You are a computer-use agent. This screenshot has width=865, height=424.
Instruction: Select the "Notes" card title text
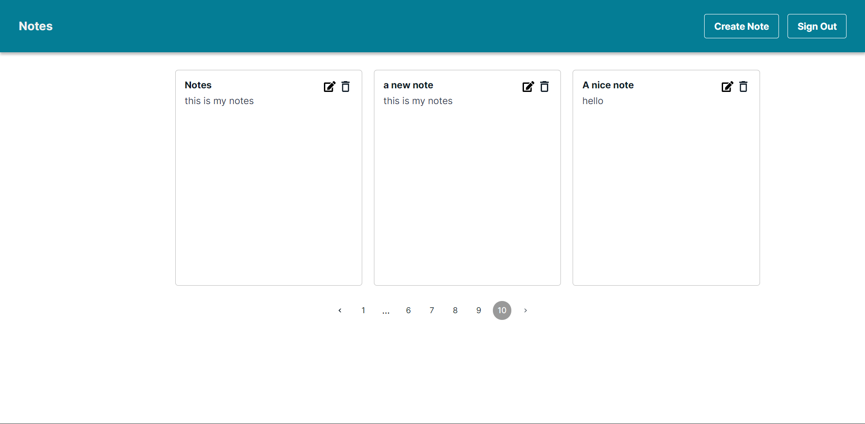click(198, 85)
